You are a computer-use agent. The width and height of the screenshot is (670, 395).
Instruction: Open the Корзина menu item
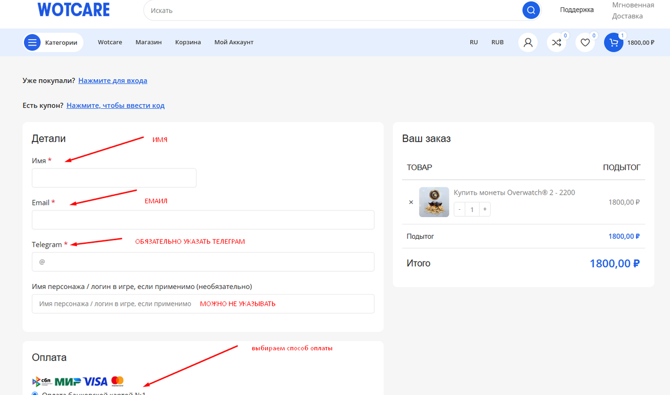[x=188, y=42]
